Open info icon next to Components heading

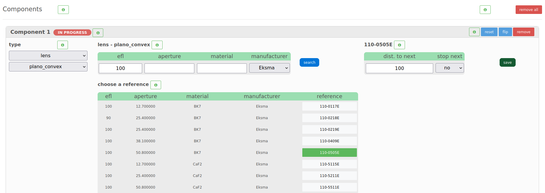(x=63, y=9)
